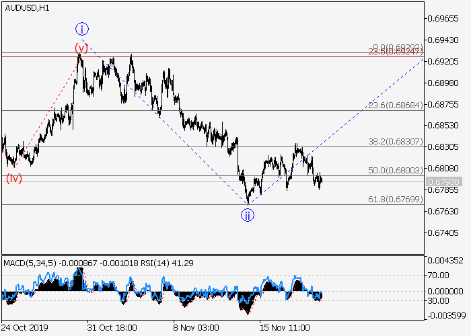Click the 70.00 level on indicator scale

(441, 275)
